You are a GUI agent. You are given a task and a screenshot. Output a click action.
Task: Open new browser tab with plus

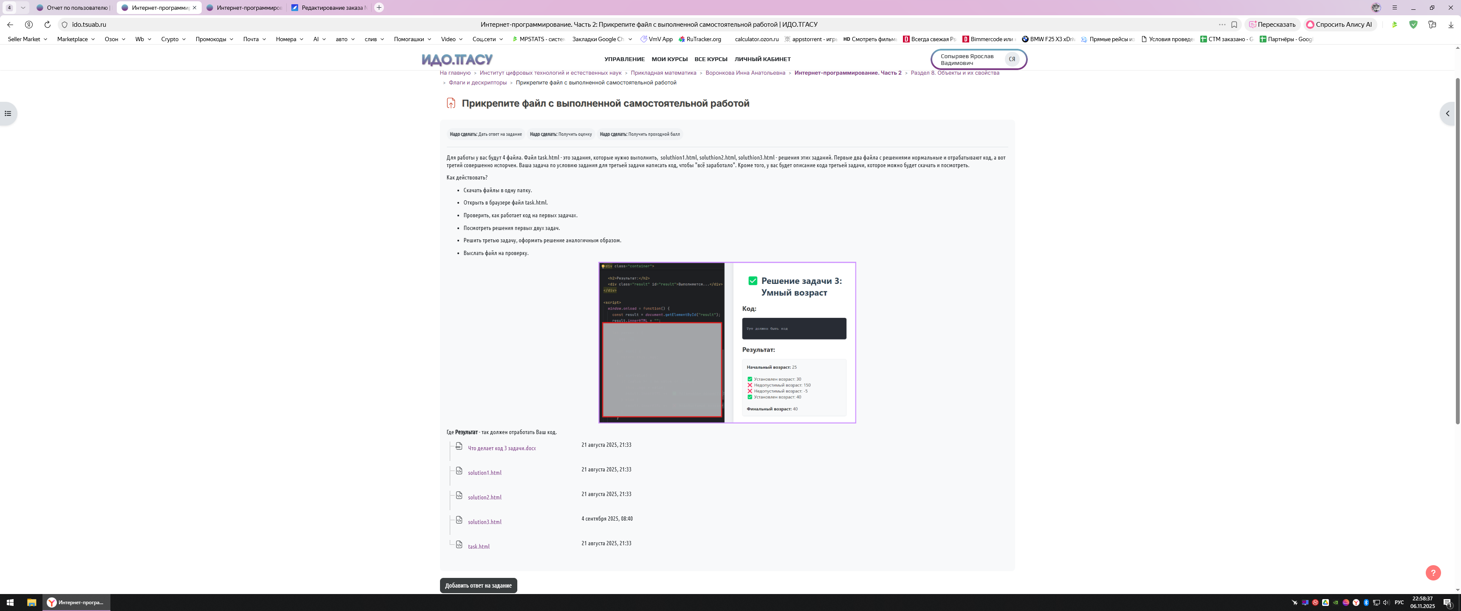click(x=379, y=7)
